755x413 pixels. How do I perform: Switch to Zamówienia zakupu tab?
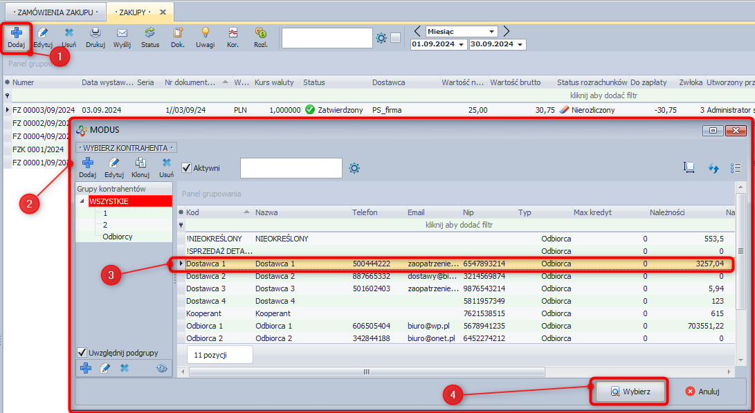(54, 12)
